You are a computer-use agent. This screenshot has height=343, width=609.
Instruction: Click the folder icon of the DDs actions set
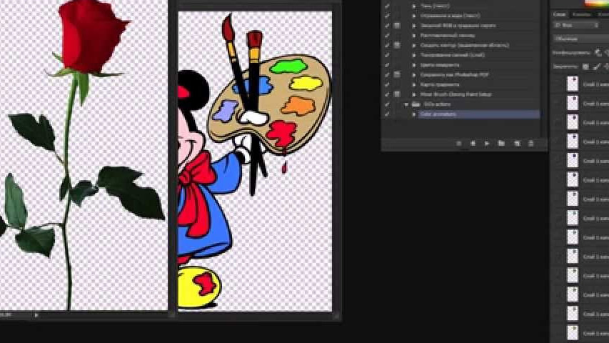416,104
